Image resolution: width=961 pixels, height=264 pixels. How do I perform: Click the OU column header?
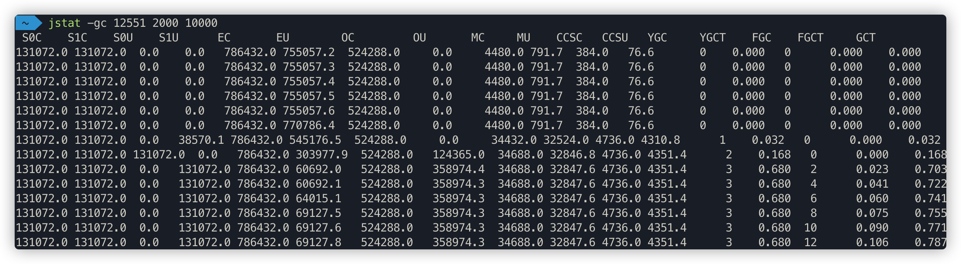coord(419,38)
